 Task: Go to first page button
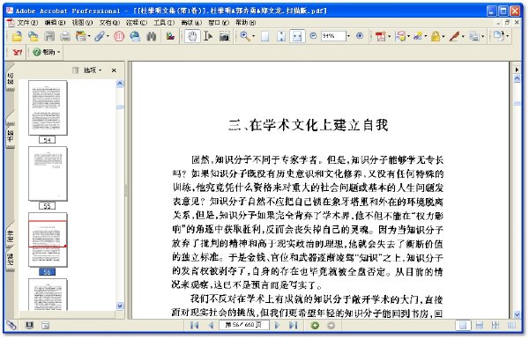(x=194, y=325)
